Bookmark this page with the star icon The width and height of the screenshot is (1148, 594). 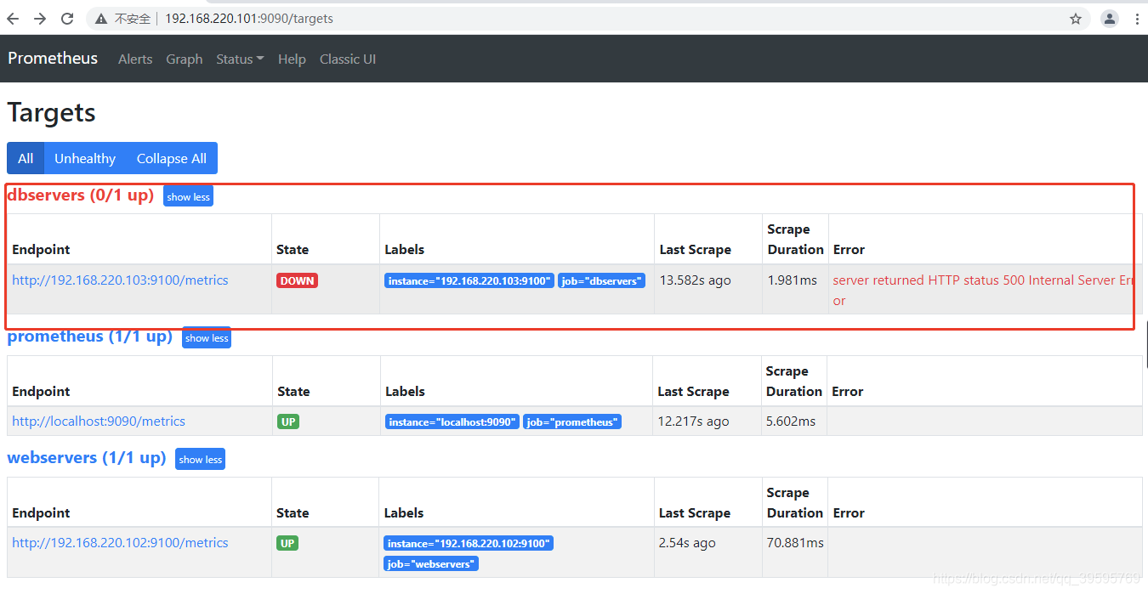pos(1076,19)
